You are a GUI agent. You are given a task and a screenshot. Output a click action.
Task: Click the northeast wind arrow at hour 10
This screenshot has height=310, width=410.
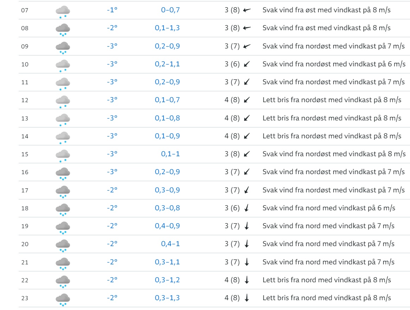(x=247, y=64)
